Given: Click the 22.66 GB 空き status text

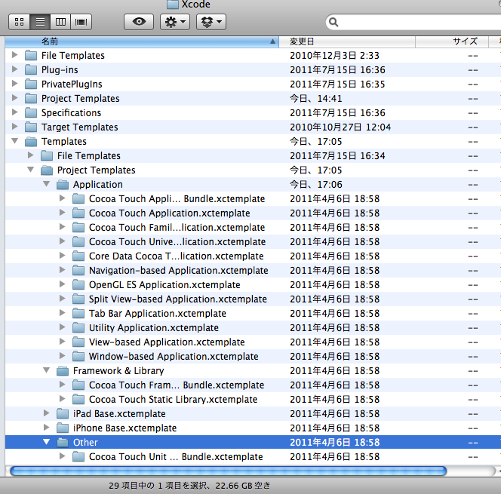Looking at the screenshot, I should coord(242,486).
